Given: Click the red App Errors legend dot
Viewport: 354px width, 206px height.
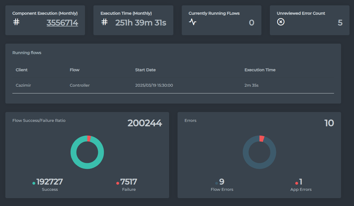Looking at the screenshot, I should [x=297, y=183].
